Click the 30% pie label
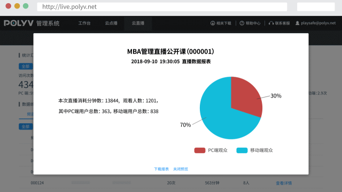The height and width of the screenshot is (192, 342). pos(276,96)
